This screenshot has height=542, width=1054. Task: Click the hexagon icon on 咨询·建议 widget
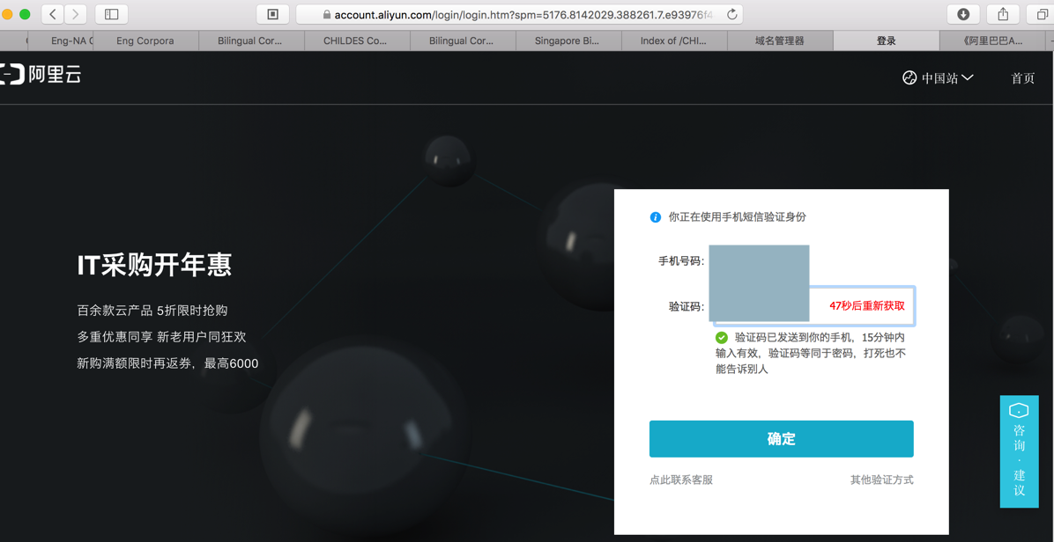coord(1019,411)
